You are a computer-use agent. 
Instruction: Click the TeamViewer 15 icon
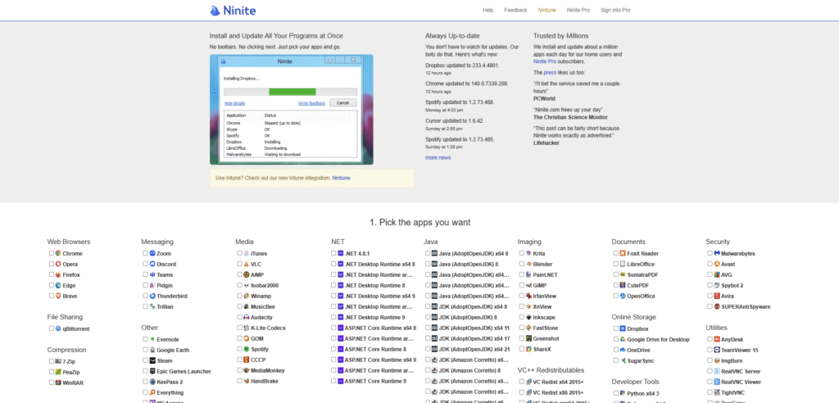coord(717,350)
